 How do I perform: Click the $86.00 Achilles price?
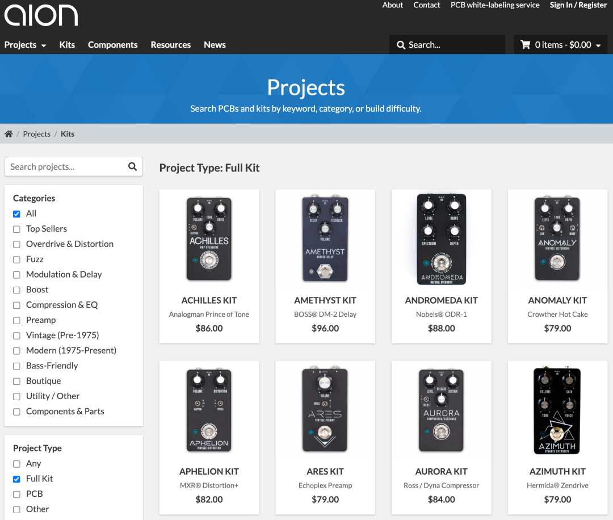(209, 329)
